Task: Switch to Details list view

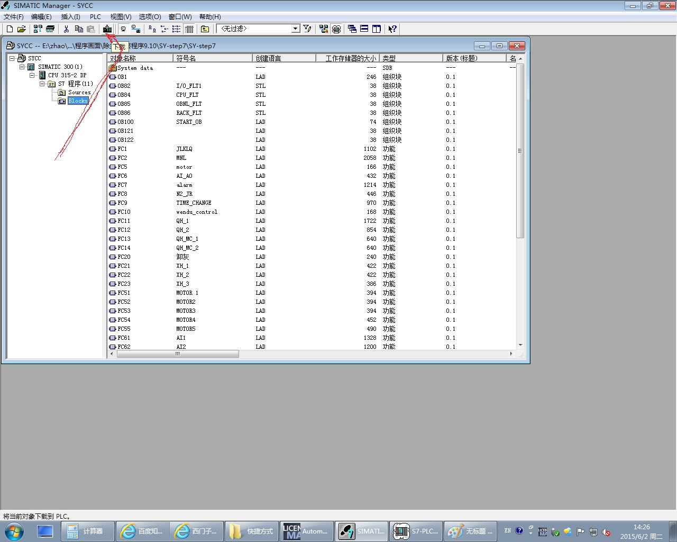Action: [189, 29]
